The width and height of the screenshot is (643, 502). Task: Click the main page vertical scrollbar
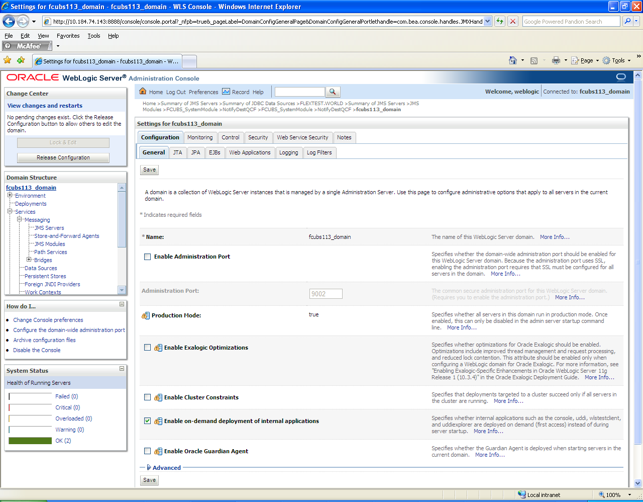pyautogui.click(x=637, y=279)
